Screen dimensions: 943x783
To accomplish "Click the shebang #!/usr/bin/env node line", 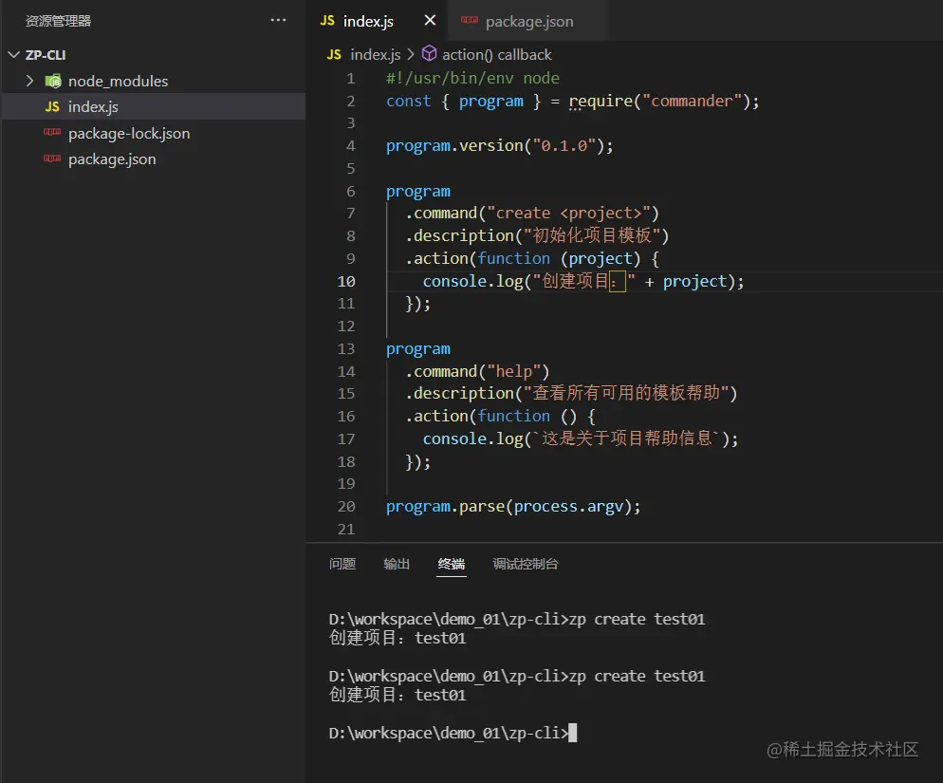I will coord(472,78).
